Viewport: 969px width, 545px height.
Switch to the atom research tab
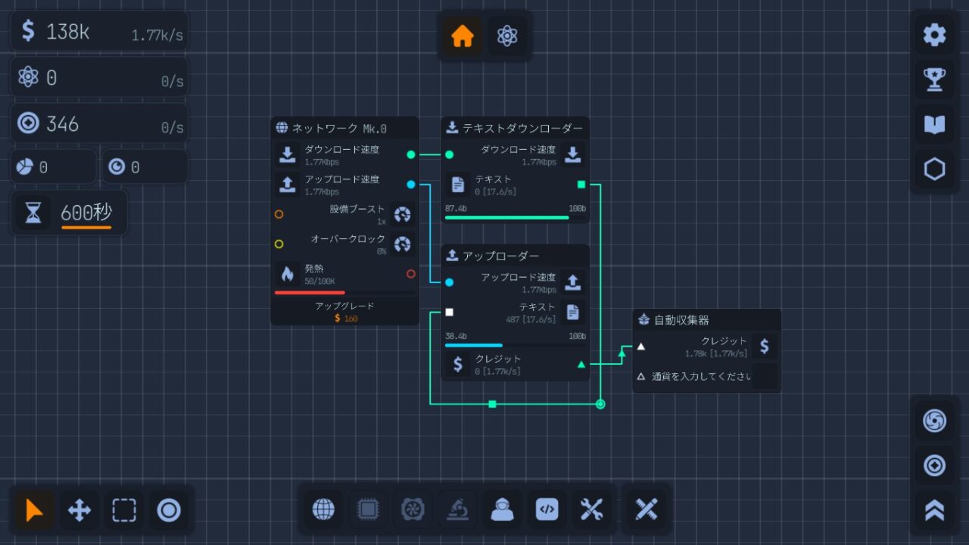(x=506, y=36)
